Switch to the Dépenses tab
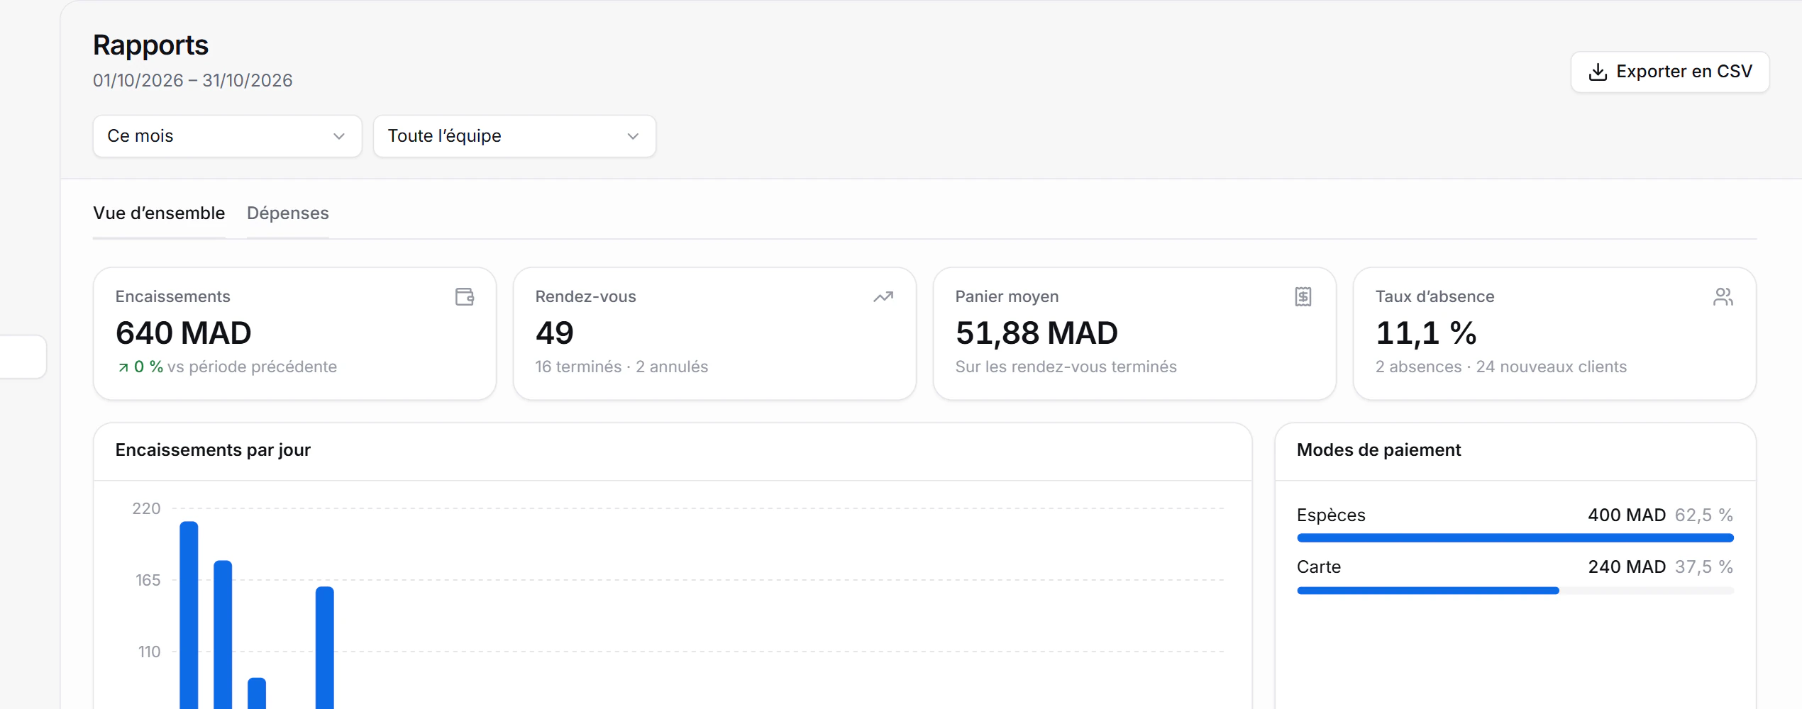 [x=288, y=213]
